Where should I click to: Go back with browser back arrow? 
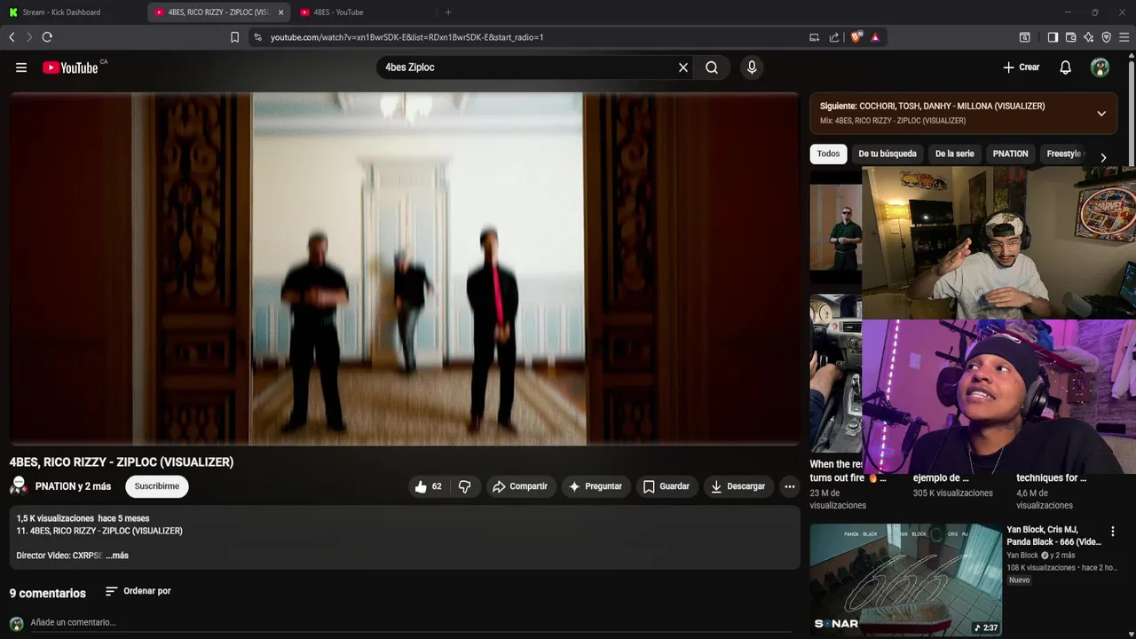click(x=12, y=37)
